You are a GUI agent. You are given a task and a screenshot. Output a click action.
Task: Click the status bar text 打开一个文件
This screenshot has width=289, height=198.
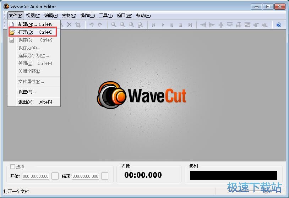click(x=16, y=192)
